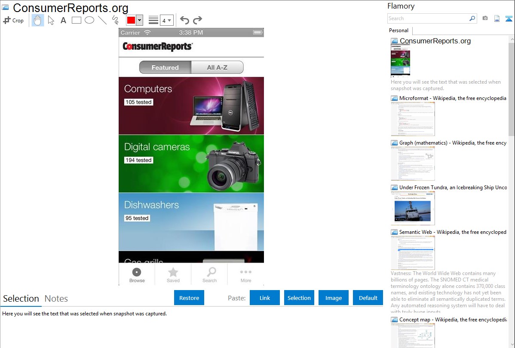Click the camera capture snapshot icon
Screen dimensions: 515x348
(485, 18)
